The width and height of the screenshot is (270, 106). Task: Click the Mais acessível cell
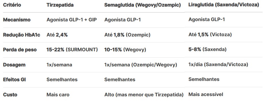[206, 94]
